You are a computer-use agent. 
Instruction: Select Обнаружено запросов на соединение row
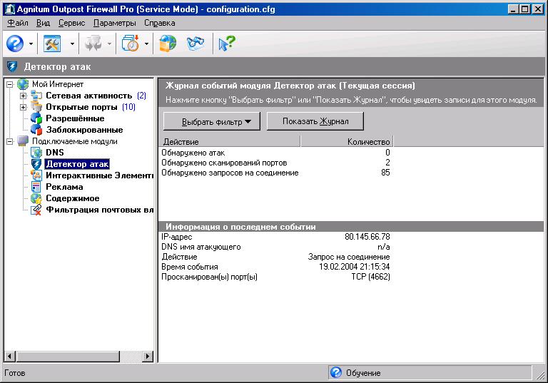pyautogui.click(x=275, y=173)
